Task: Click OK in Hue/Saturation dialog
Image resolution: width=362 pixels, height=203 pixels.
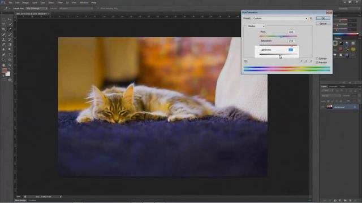Action: click(323, 19)
